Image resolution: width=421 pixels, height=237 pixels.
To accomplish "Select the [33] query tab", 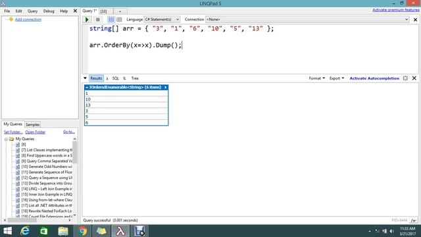I will [104, 11].
